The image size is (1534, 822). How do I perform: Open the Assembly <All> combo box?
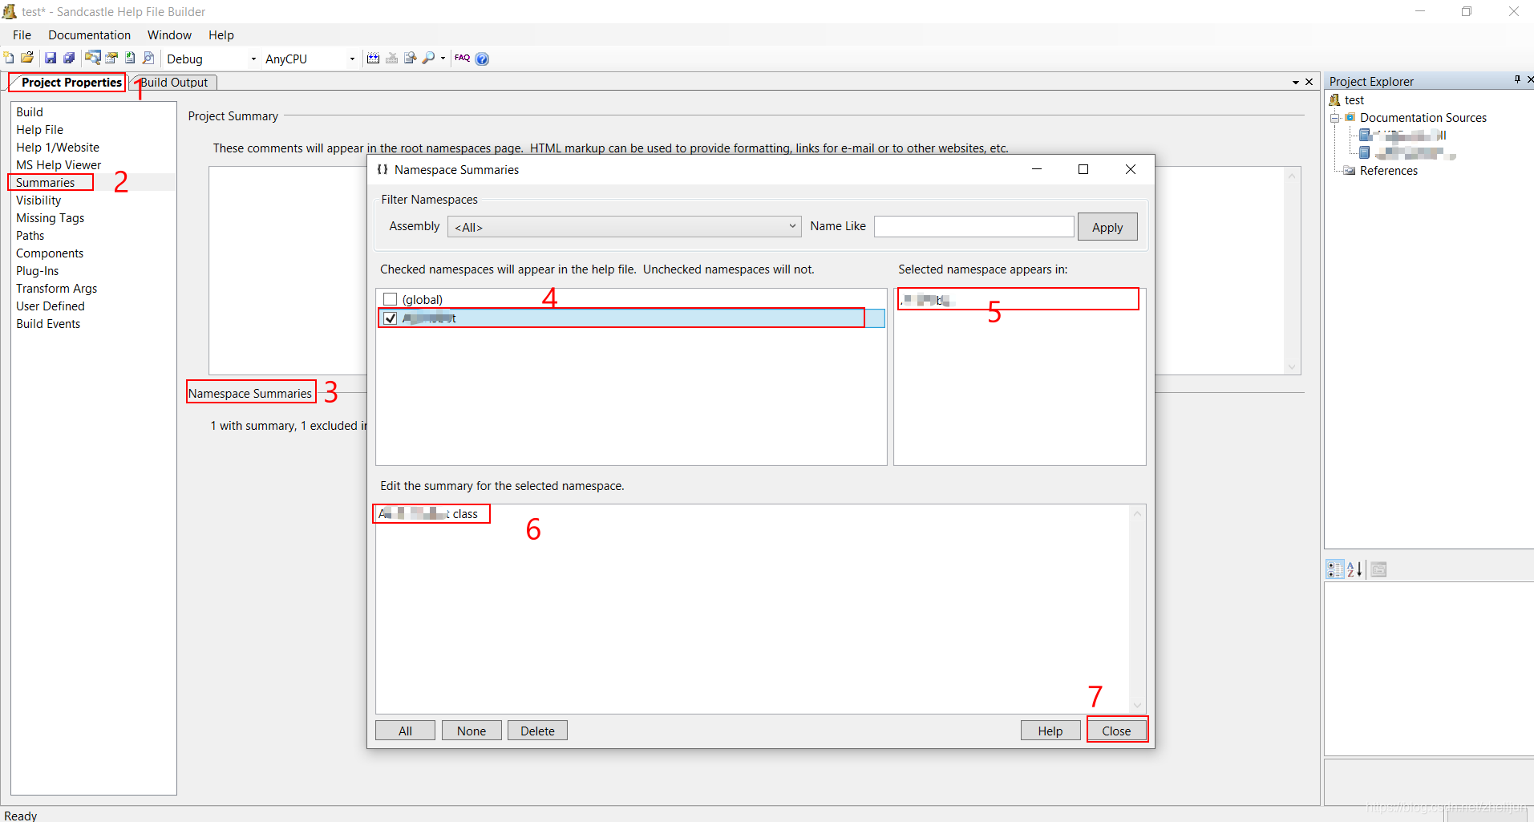[624, 227]
